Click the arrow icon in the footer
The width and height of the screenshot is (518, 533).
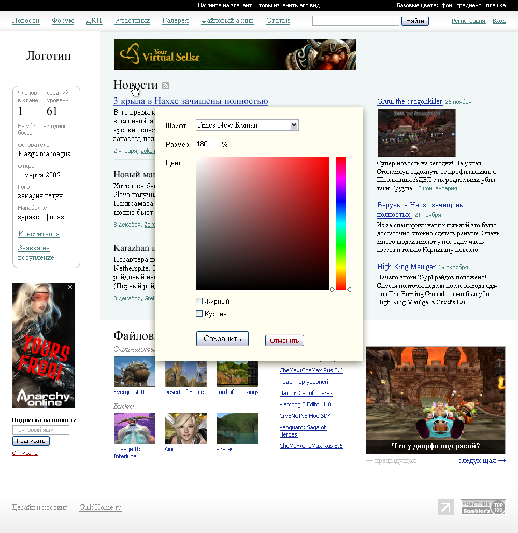point(445,507)
